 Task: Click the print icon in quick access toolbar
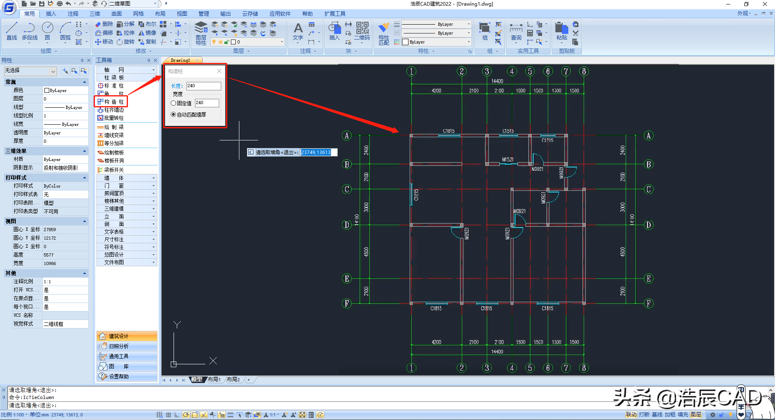[59, 4]
